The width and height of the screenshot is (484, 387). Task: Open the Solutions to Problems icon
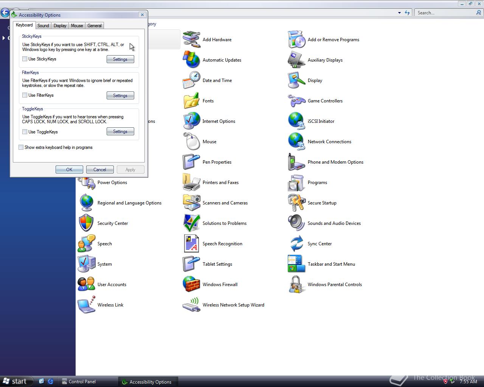tap(191, 223)
